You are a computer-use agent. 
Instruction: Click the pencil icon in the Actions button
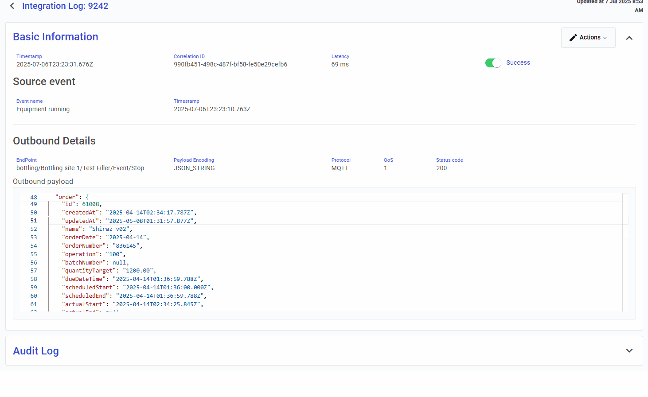coord(573,38)
